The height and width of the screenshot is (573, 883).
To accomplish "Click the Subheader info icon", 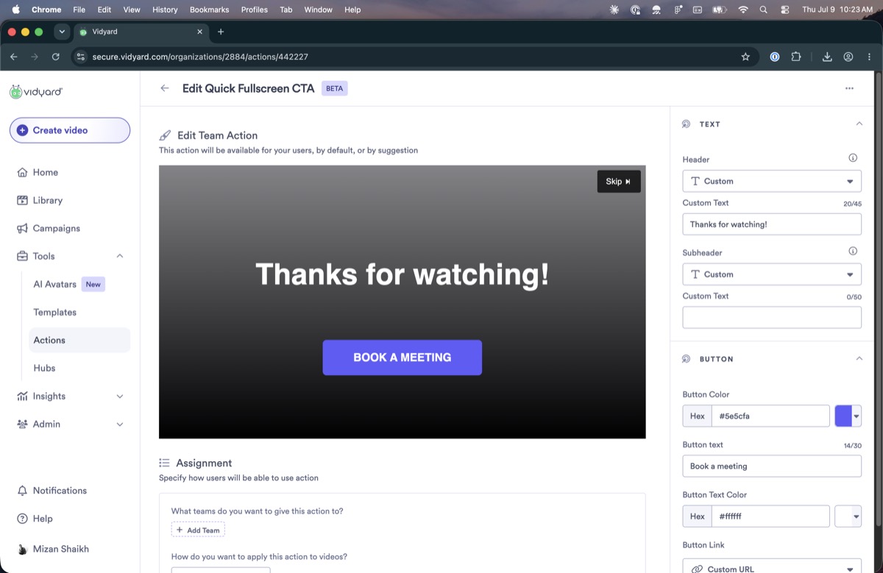I will [x=853, y=251].
